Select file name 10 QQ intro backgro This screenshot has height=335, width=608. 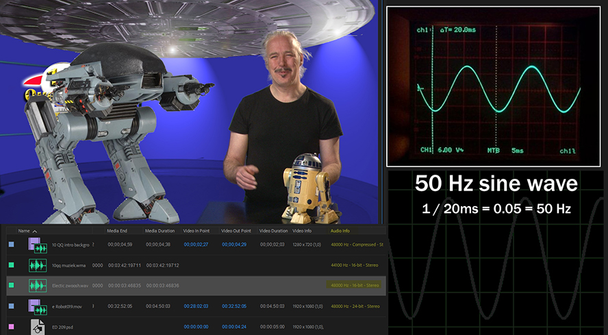pyautogui.click(x=71, y=245)
